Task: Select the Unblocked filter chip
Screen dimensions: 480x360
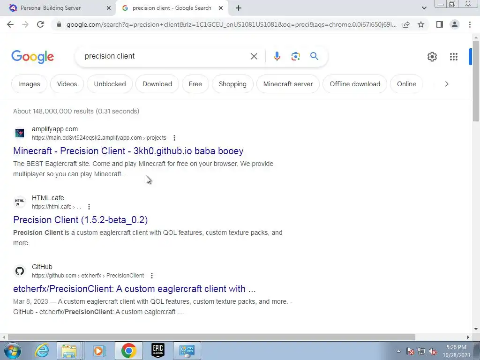Action: click(x=110, y=84)
